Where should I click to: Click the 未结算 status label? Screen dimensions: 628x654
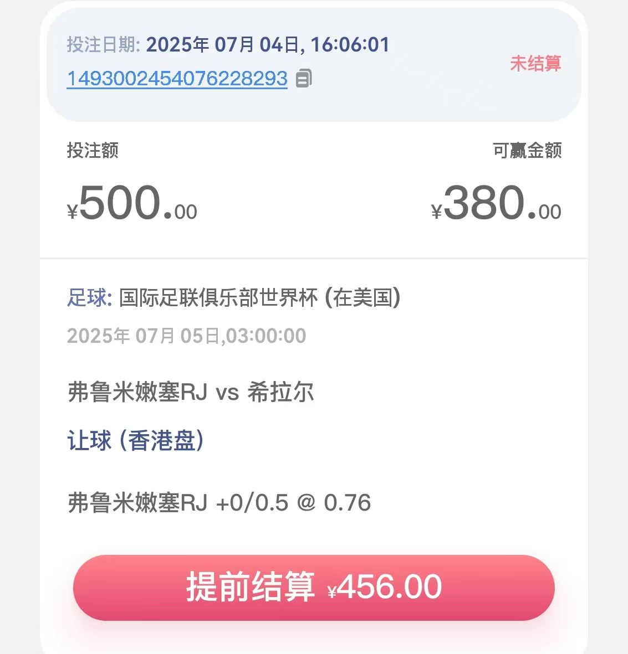point(535,63)
